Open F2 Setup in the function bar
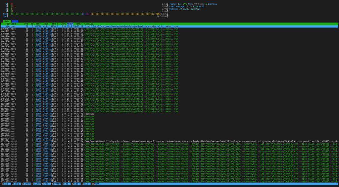Image resolution: width=339 pixels, height=187 pixels. [x=16, y=184]
